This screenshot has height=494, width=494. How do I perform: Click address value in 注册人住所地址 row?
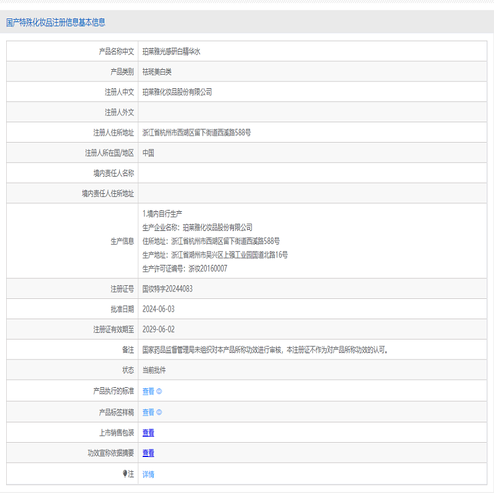196,133
